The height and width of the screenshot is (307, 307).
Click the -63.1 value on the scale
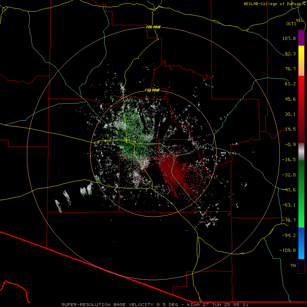289,205
